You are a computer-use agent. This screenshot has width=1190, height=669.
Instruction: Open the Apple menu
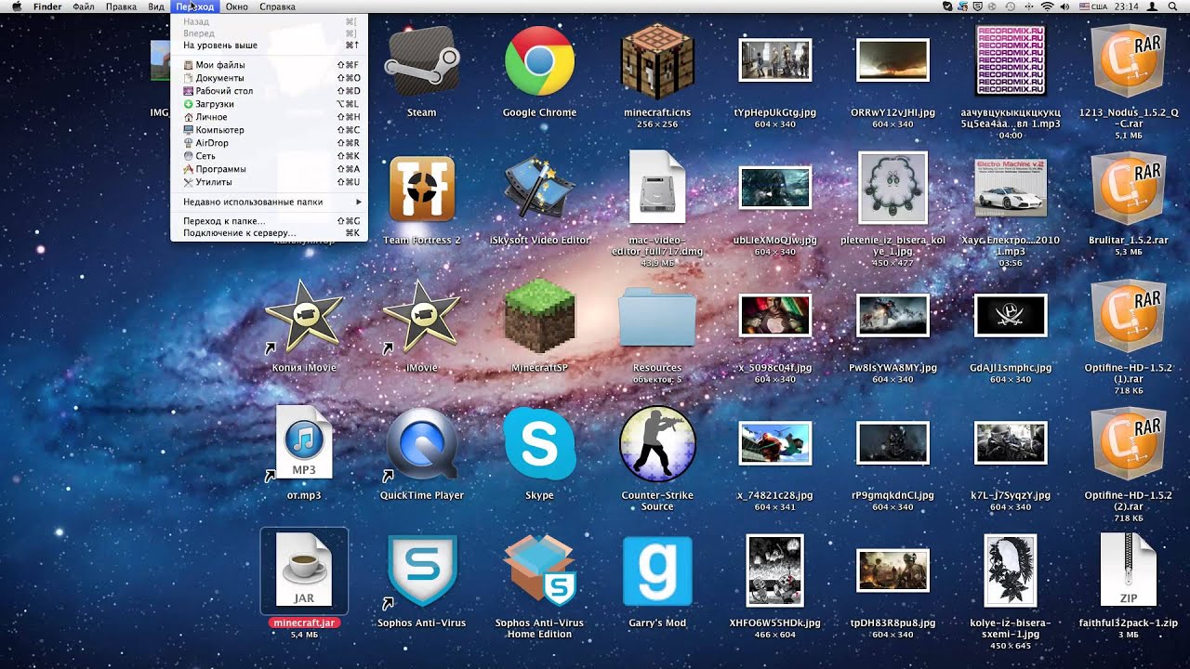(17, 7)
